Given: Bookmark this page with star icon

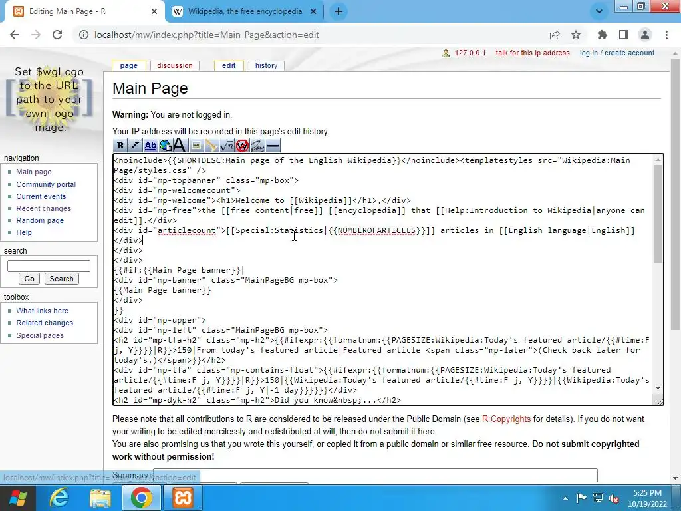Looking at the screenshot, I should tap(576, 35).
